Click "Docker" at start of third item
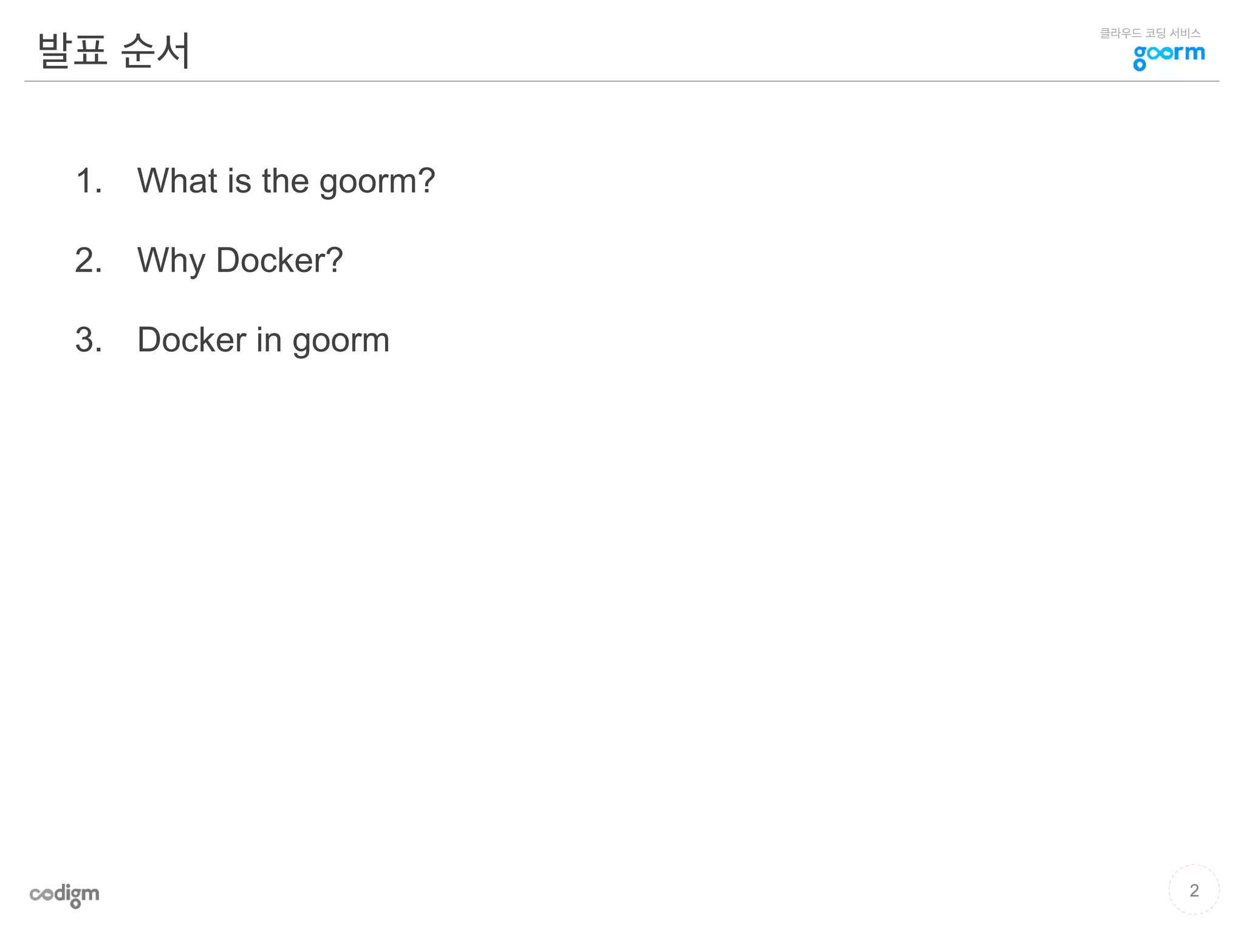Viewport: 1244px width, 933px height. coord(191,340)
